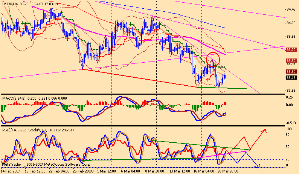Click the 16 Mar 04:00 time label

click(x=204, y=171)
